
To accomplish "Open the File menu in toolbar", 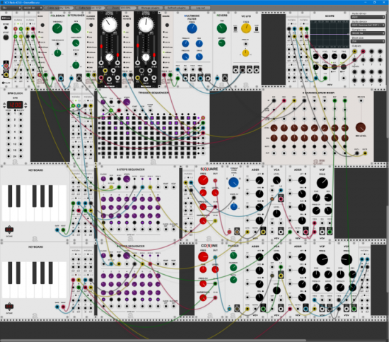I will [11, 8].
